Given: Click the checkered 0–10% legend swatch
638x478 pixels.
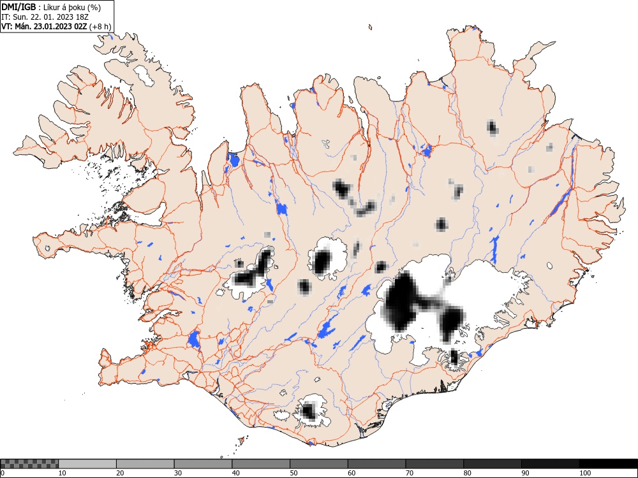Looking at the screenshot, I should [29, 464].
